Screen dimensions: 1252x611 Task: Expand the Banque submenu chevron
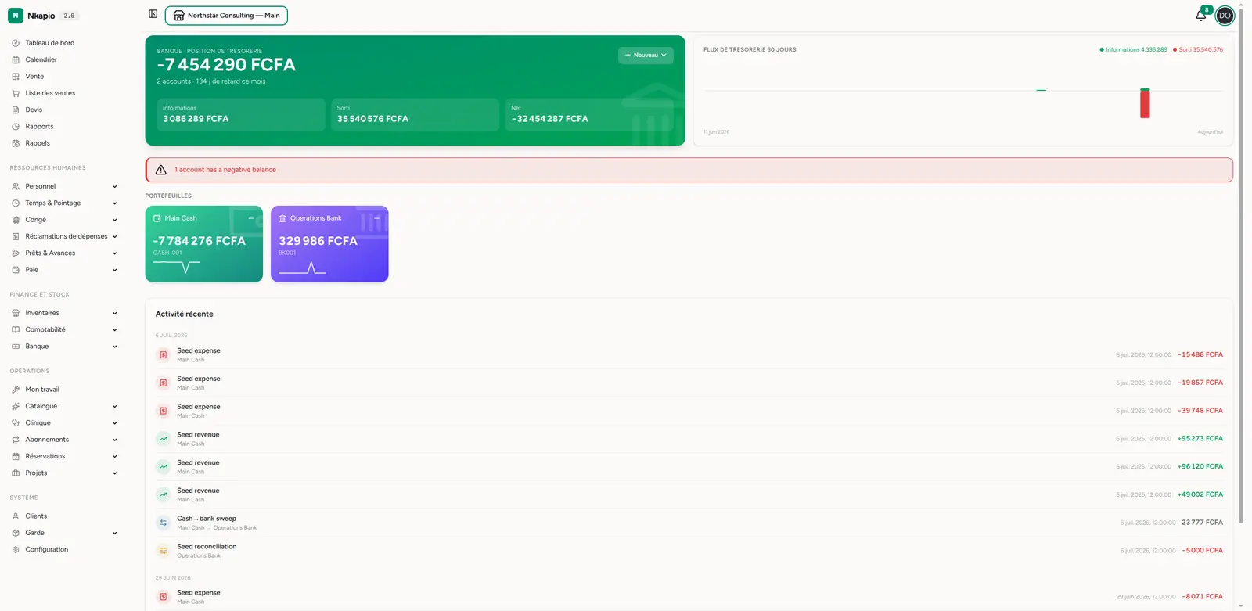(115, 347)
